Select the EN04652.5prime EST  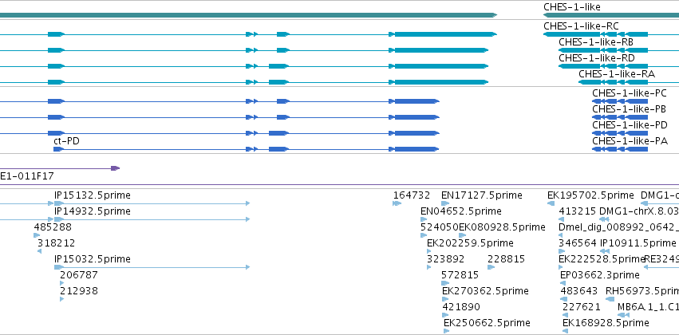(460, 211)
